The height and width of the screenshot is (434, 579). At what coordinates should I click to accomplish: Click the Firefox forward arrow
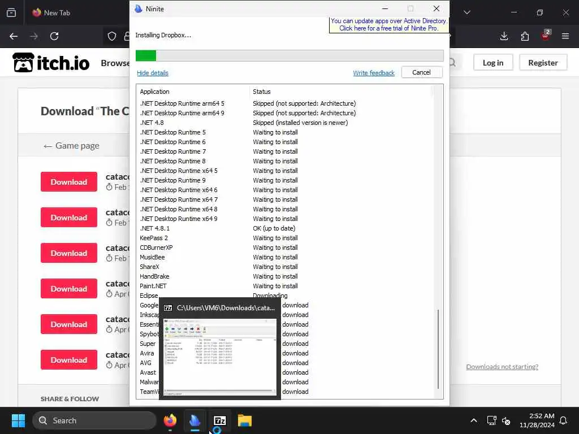(x=34, y=36)
